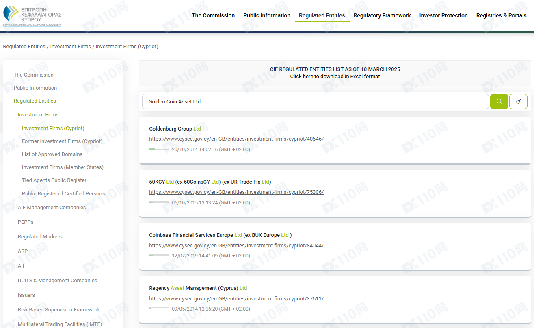The width and height of the screenshot is (534, 328).
Task: Open Regency Asset Management URL ending 37611
Action: coord(236,298)
